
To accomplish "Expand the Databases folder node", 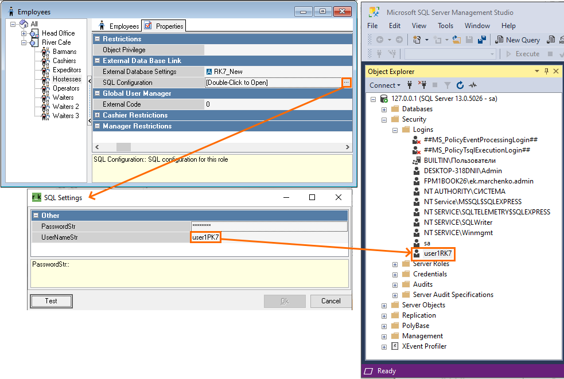I will 384,110.
